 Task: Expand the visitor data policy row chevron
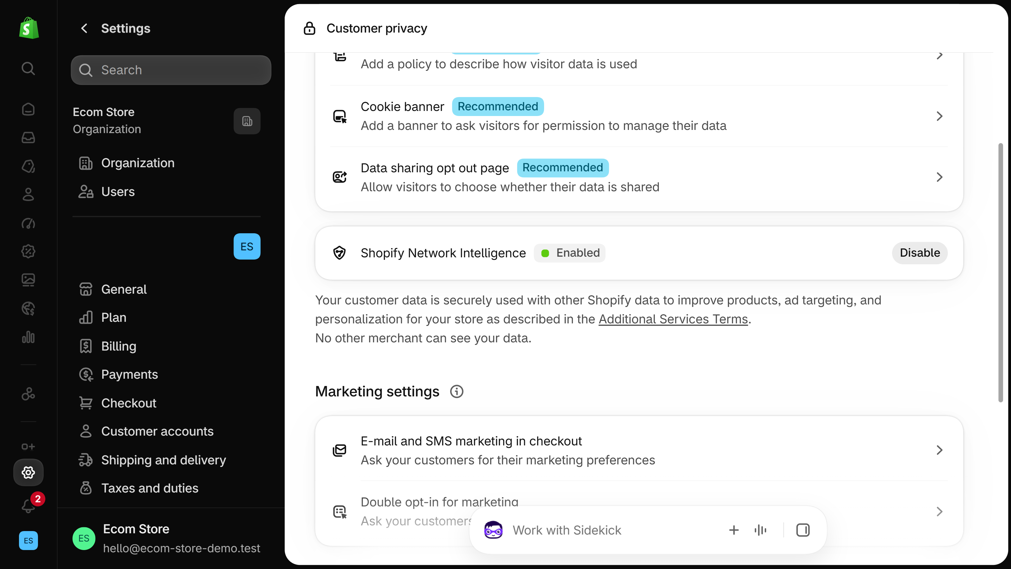point(939,56)
